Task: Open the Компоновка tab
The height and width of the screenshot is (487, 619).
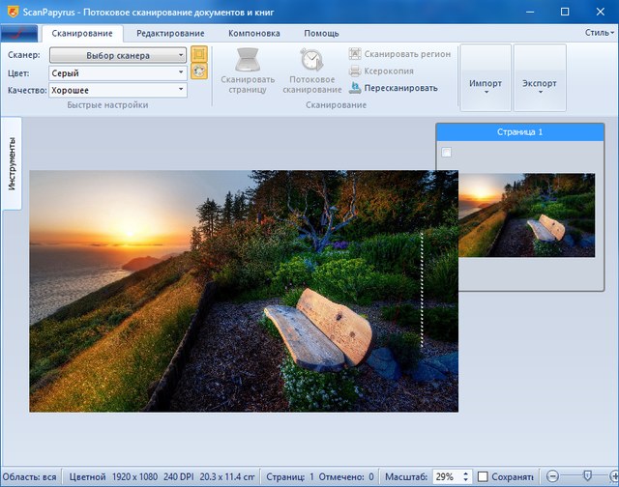Action: [x=253, y=34]
